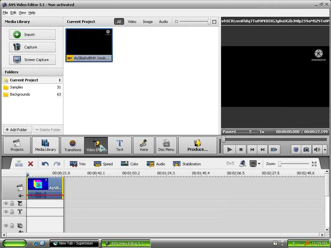Viewport: 331px width, 248px height.
Task: Undo the last action
Action: (45, 164)
